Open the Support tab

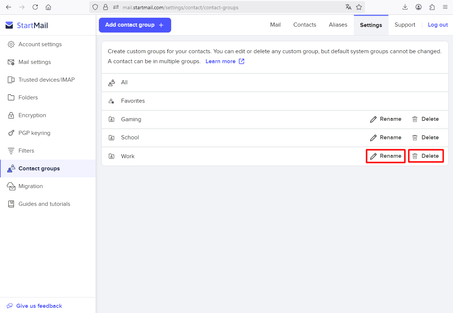pyautogui.click(x=405, y=25)
